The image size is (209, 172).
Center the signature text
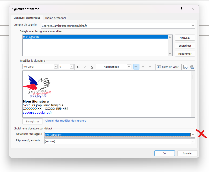click(x=143, y=67)
